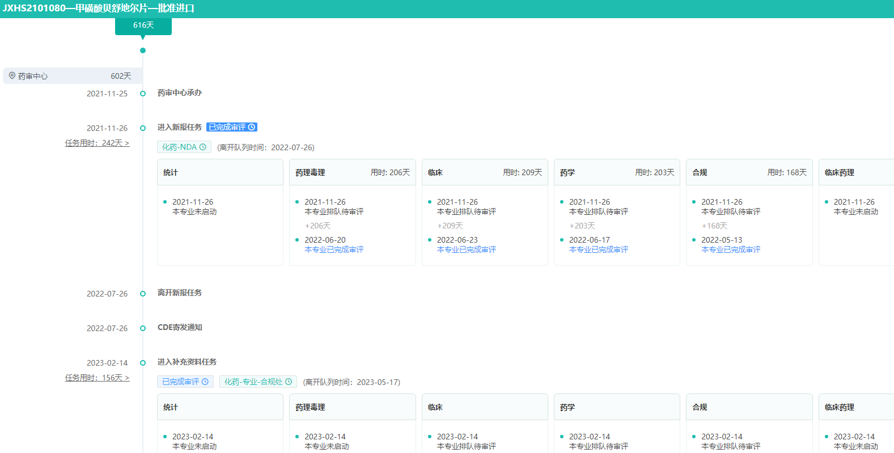Screen dimensions: 894x453
Task: Open 本专业已完成审评 link under 合规
Action: pyautogui.click(x=731, y=249)
